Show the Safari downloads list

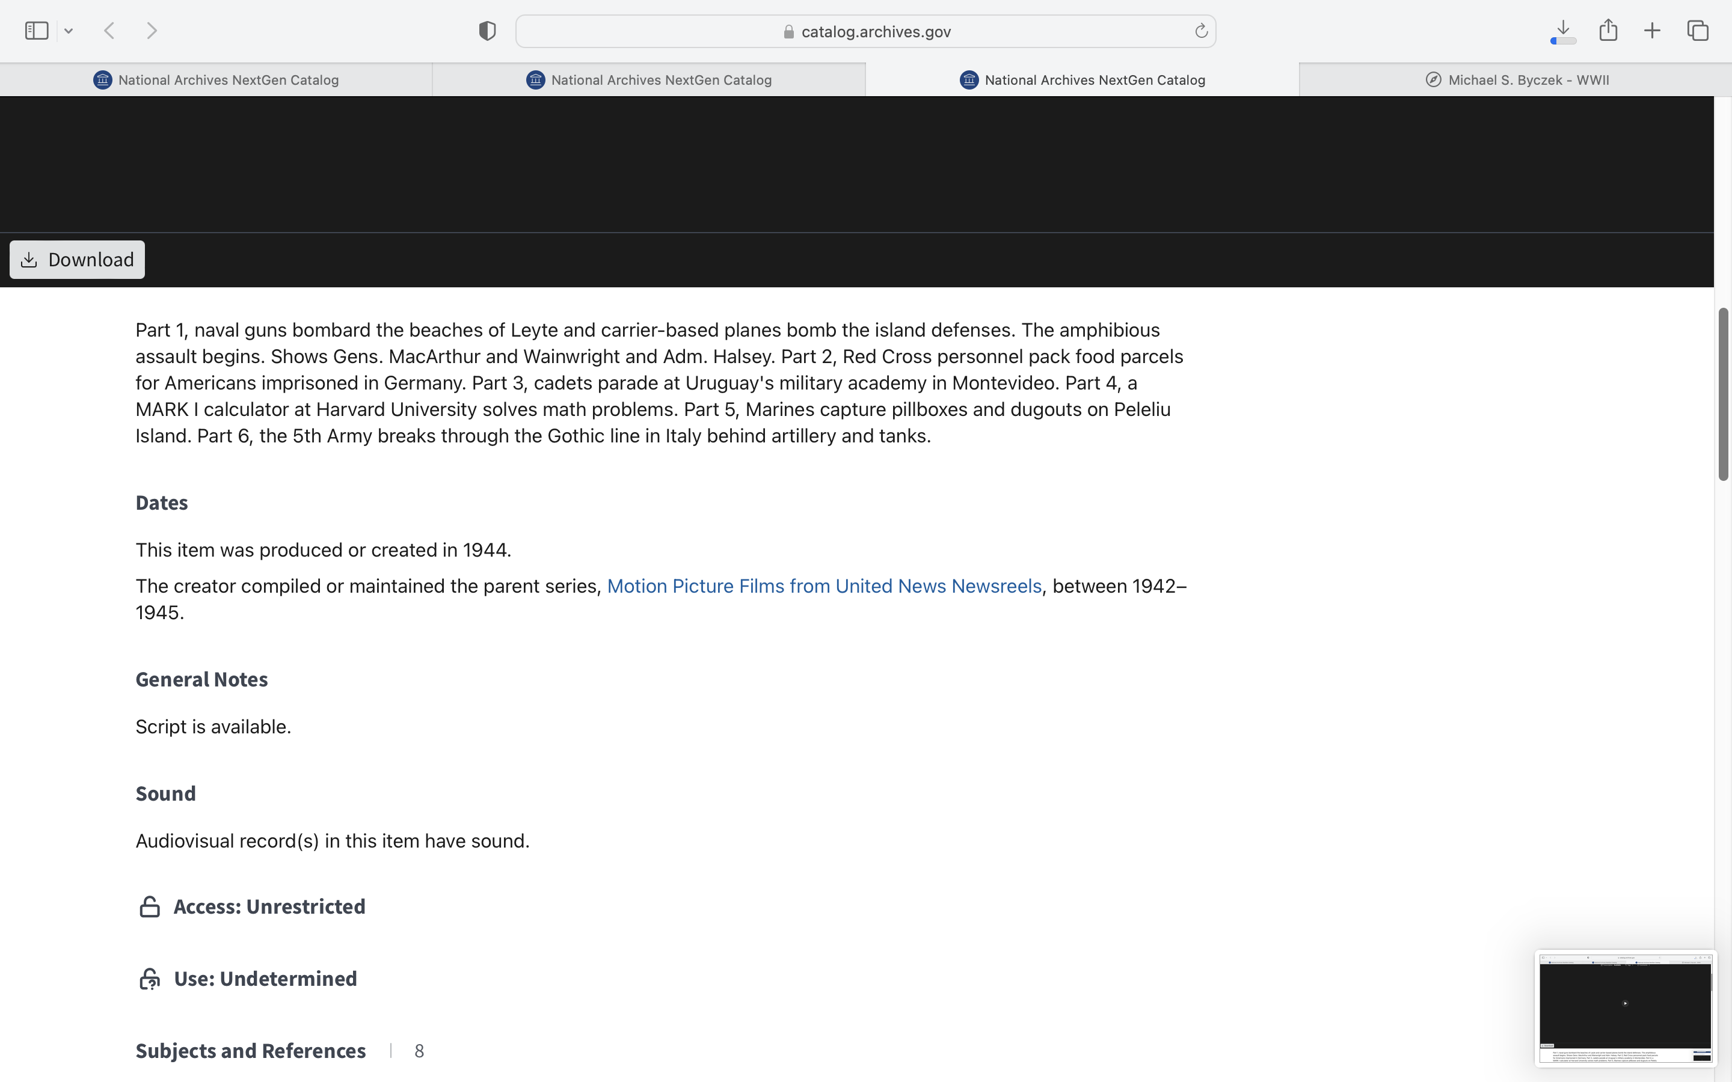pyautogui.click(x=1563, y=31)
